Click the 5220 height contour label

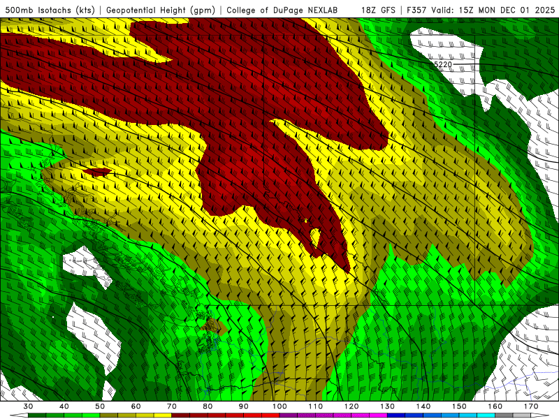click(443, 64)
